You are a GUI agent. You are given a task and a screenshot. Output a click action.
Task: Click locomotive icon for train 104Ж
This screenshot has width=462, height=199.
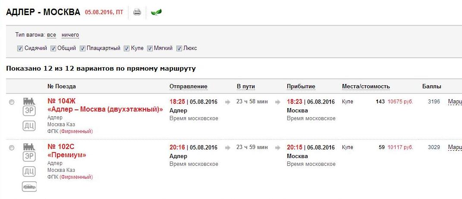point(29,101)
